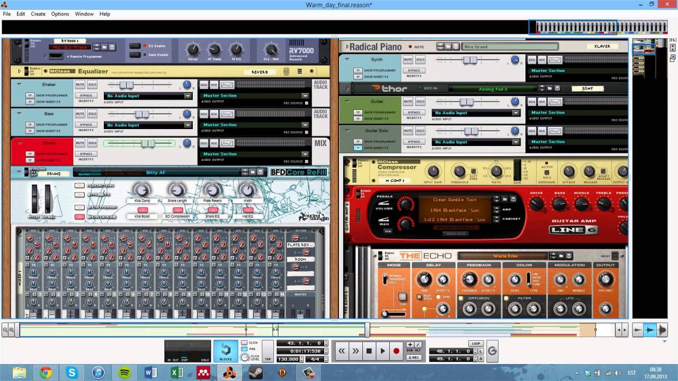The image size is (678, 381).
Task: Open the Options menu
Action: pos(60,14)
